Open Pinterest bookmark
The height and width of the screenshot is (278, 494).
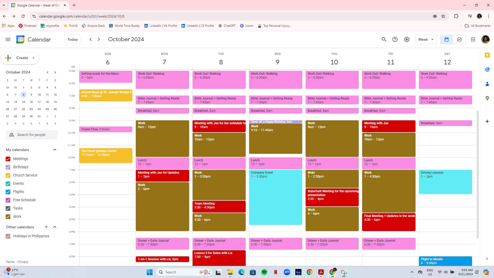27,26
